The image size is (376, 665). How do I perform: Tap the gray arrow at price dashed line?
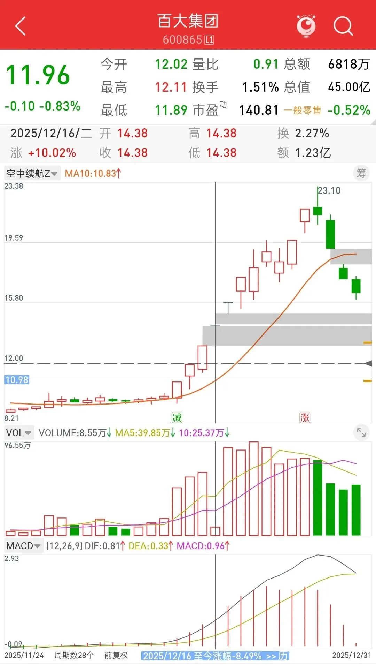pyautogui.click(x=368, y=363)
